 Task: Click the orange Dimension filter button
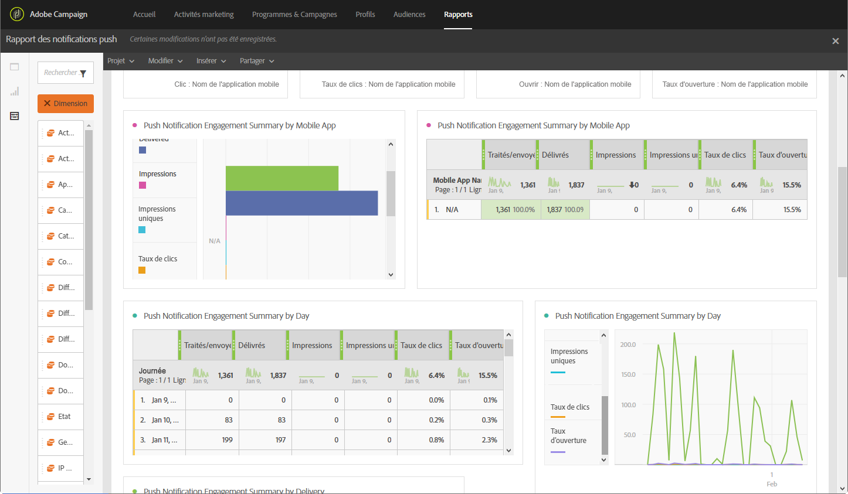66,104
